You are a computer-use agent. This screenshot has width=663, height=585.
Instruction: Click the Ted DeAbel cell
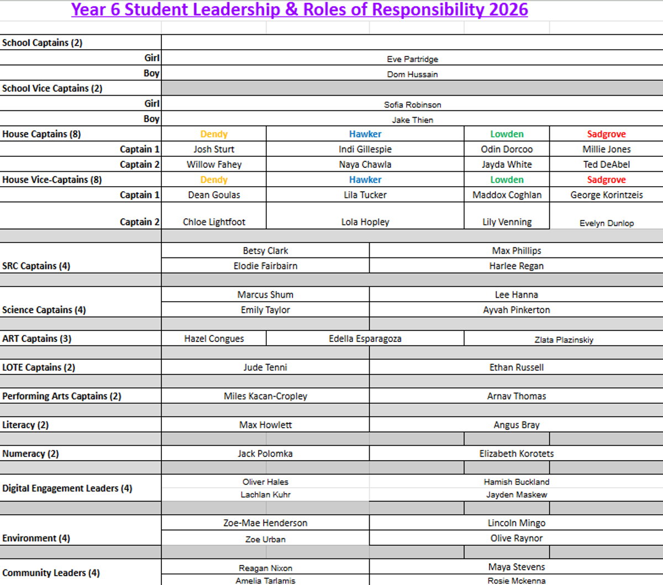tap(606, 165)
